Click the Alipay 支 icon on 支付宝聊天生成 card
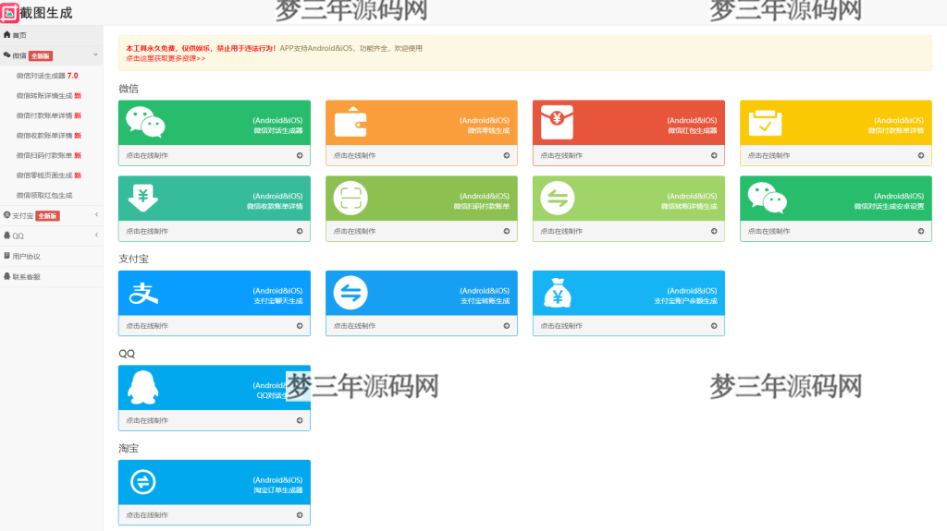 coord(143,294)
